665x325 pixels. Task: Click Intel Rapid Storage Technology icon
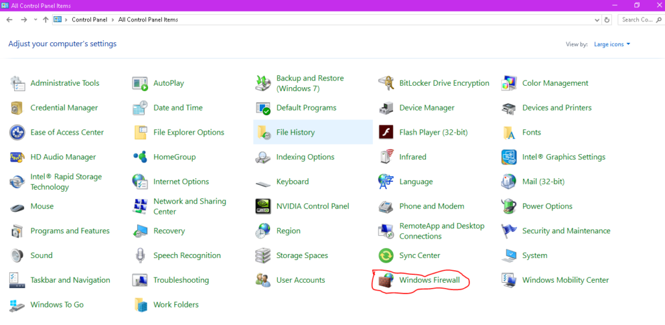[x=17, y=181]
